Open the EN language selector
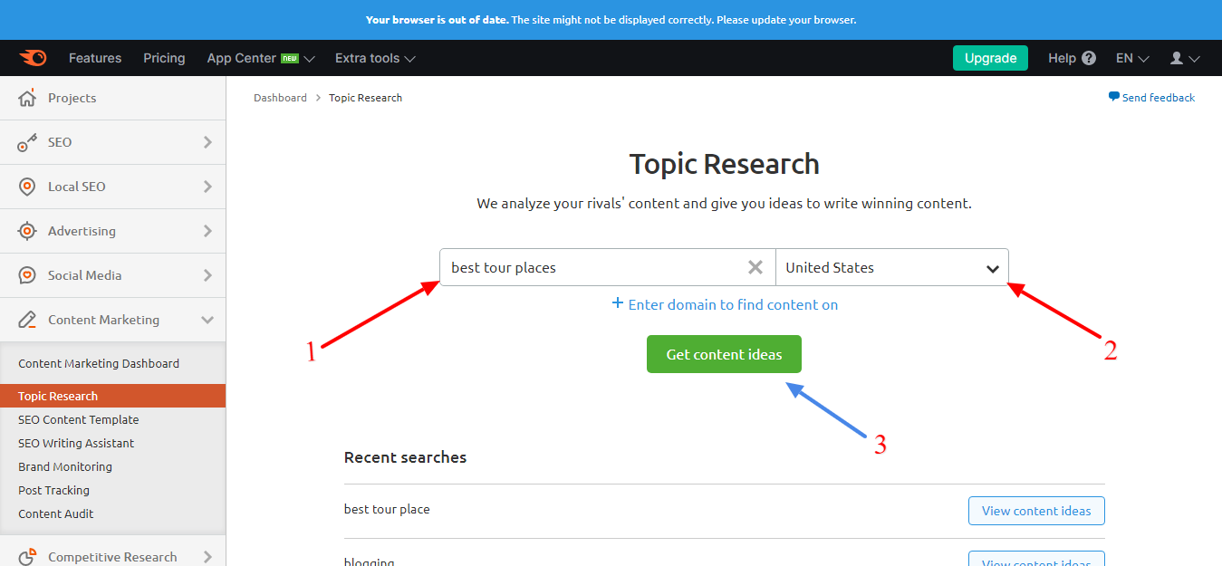 (1132, 58)
